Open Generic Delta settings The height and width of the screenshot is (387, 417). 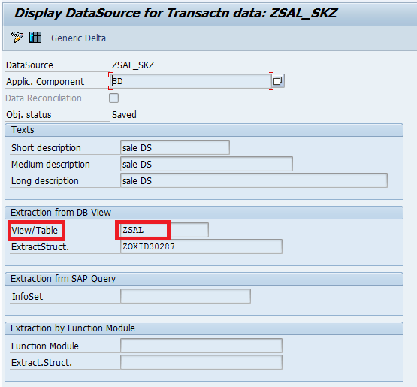(78, 38)
